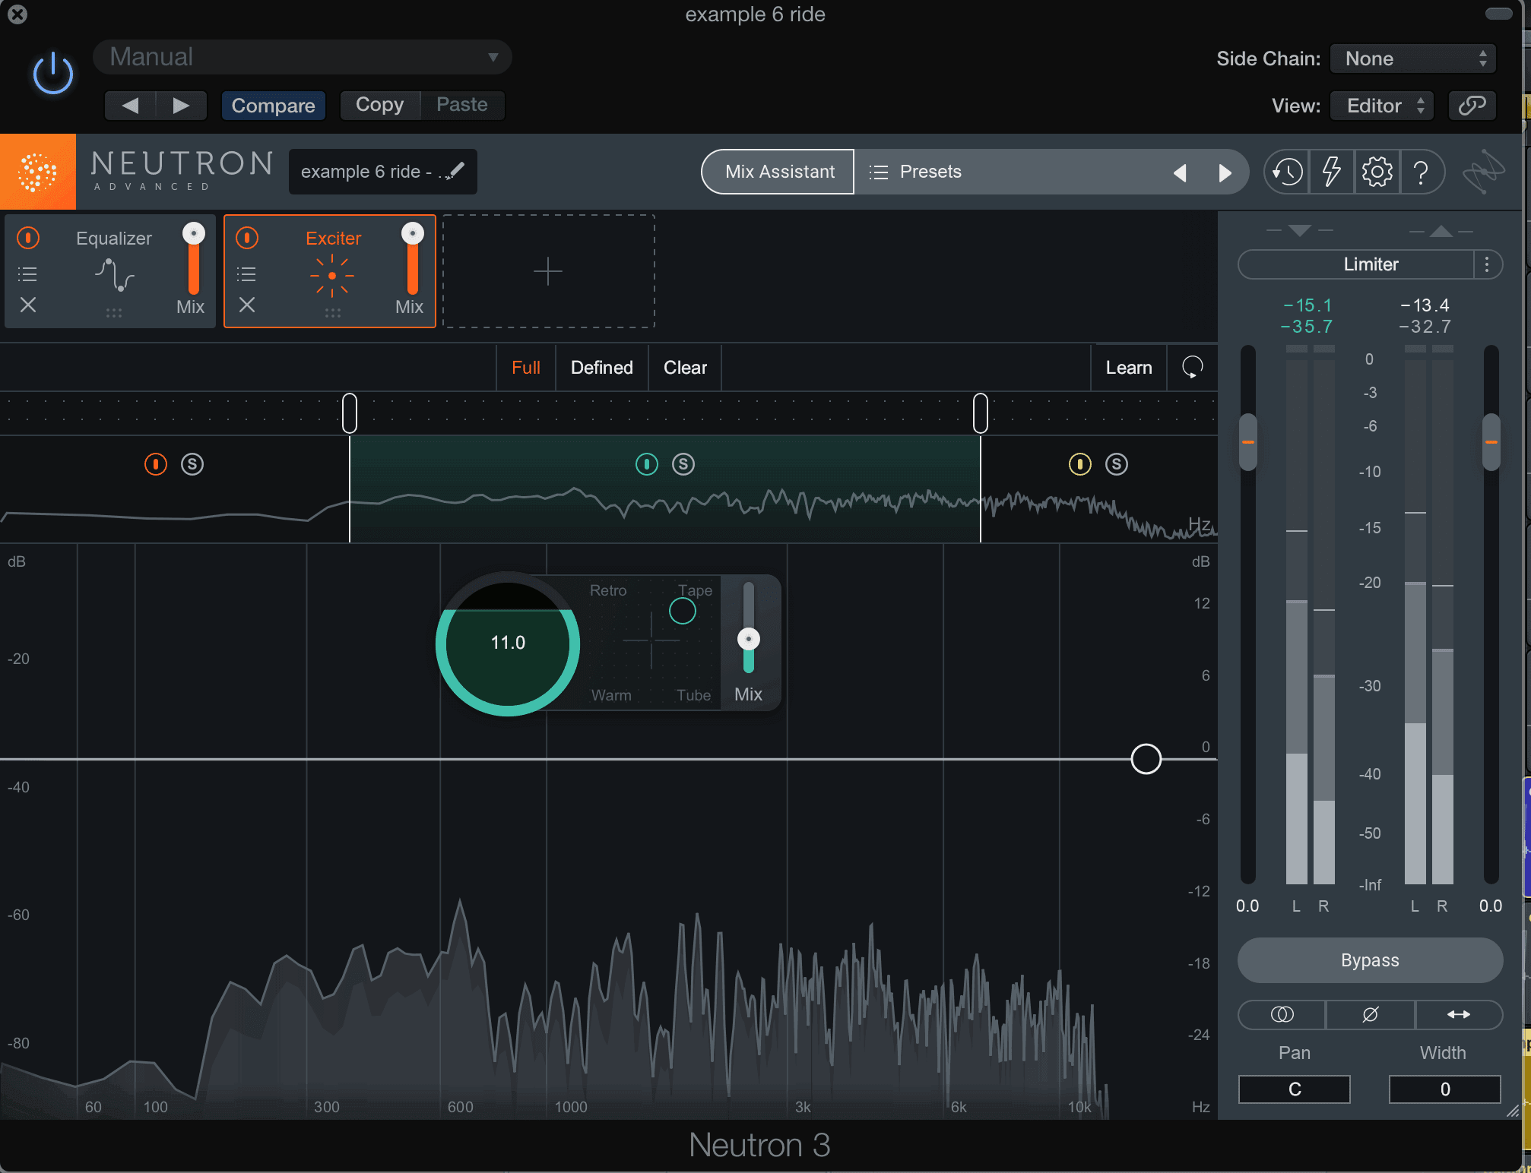Open Exciter module presets list icon
Screen dimensions: 1531x1173
tap(246, 274)
